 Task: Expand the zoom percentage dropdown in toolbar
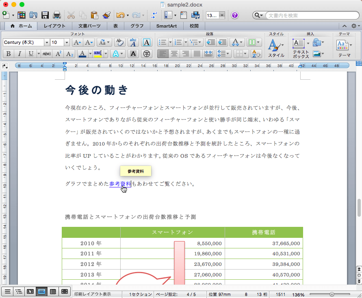(x=222, y=15)
